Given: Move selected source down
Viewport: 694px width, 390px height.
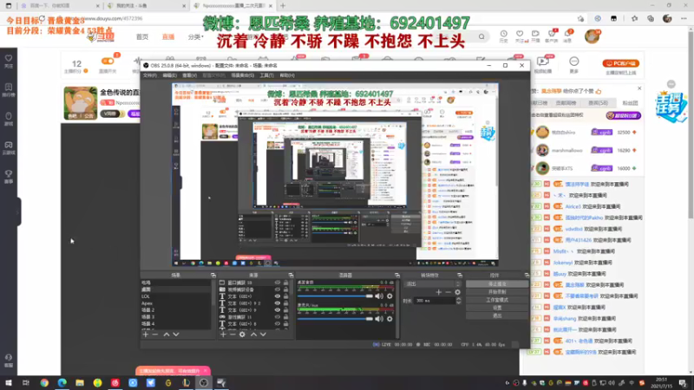Looking at the screenshot, I should (x=263, y=335).
